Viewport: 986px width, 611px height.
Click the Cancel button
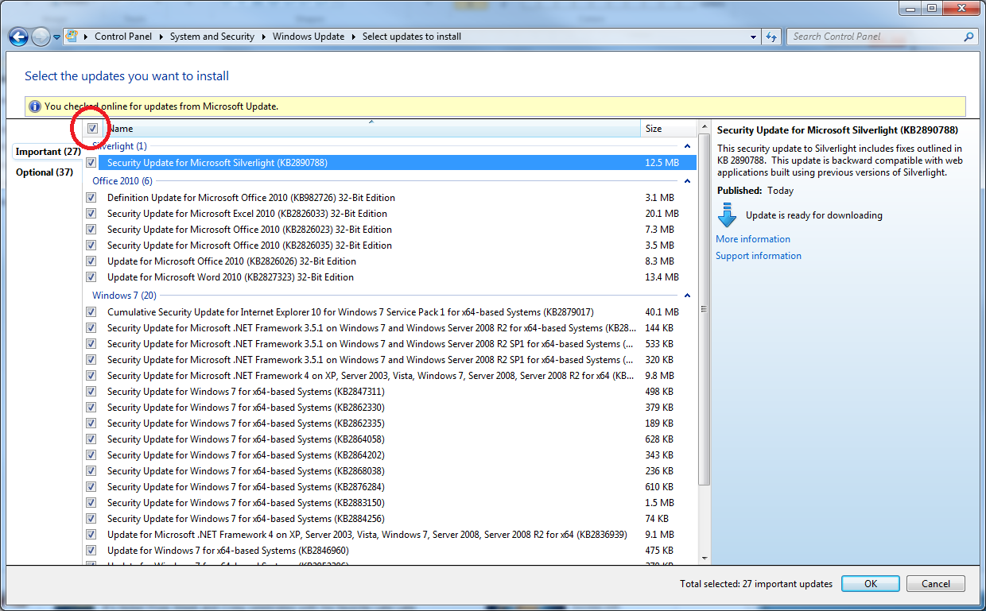pyautogui.click(x=936, y=583)
